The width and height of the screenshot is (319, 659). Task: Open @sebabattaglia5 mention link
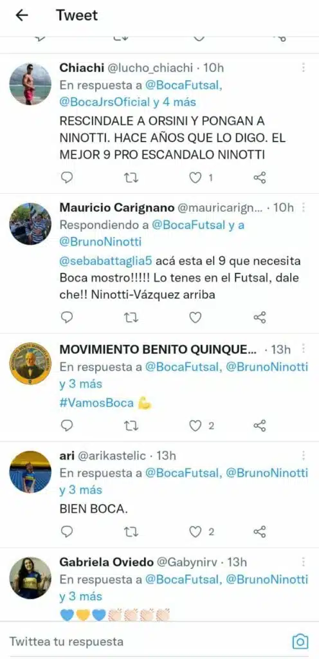[106, 261]
